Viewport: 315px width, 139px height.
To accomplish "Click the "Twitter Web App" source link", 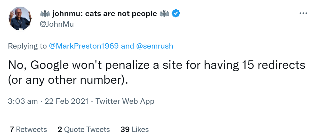I will [x=125, y=101].
